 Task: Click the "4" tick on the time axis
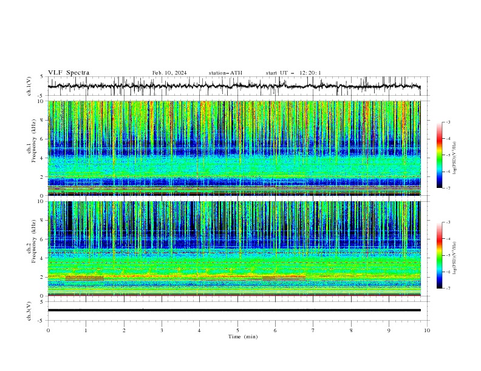tap(199, 330)
